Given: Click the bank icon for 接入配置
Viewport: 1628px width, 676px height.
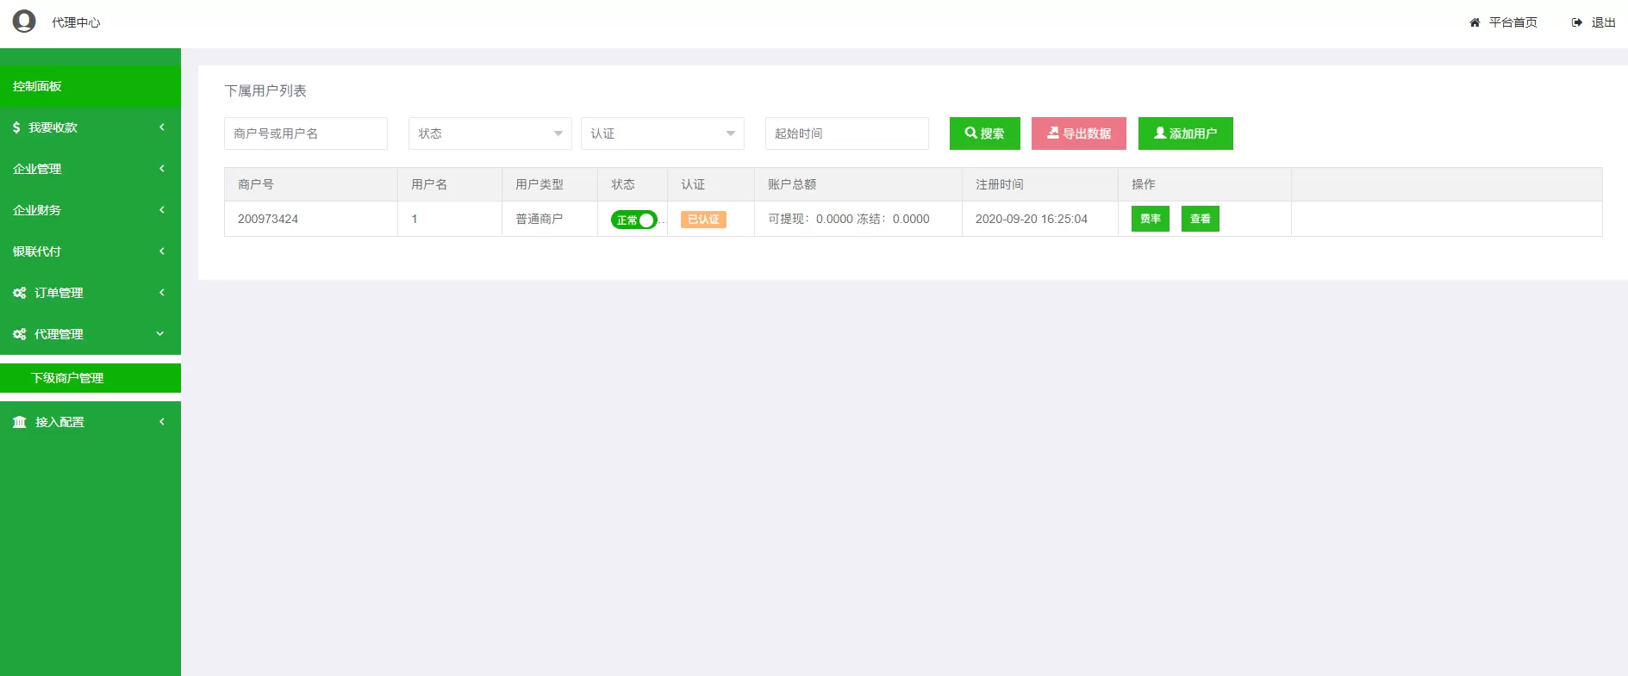Looking at the screenshot, I should (x=19, y=422).
